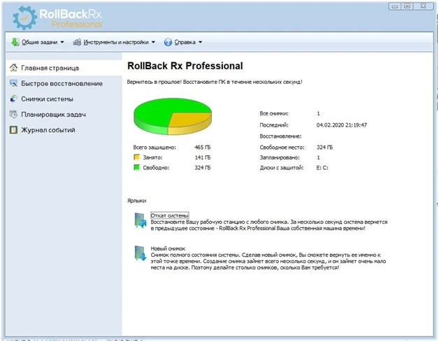Minimize the RollBack Rx window
Viewport: 439px width, 342px height.
coord(395,6)
